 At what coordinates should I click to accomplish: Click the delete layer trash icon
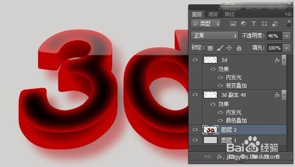(x=278, y=156)
